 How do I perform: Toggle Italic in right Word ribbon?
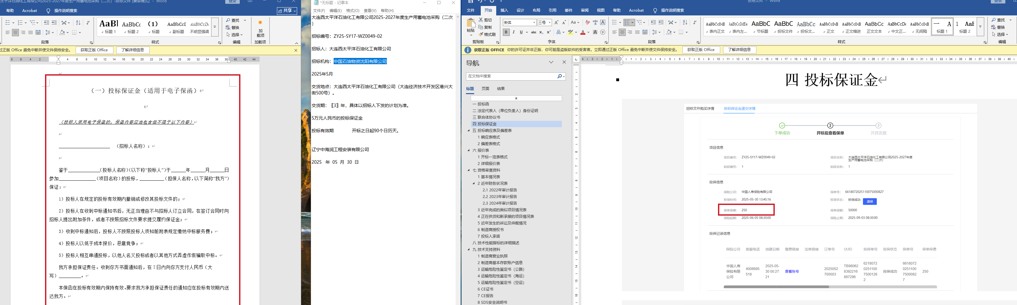(x=514, y=32)
